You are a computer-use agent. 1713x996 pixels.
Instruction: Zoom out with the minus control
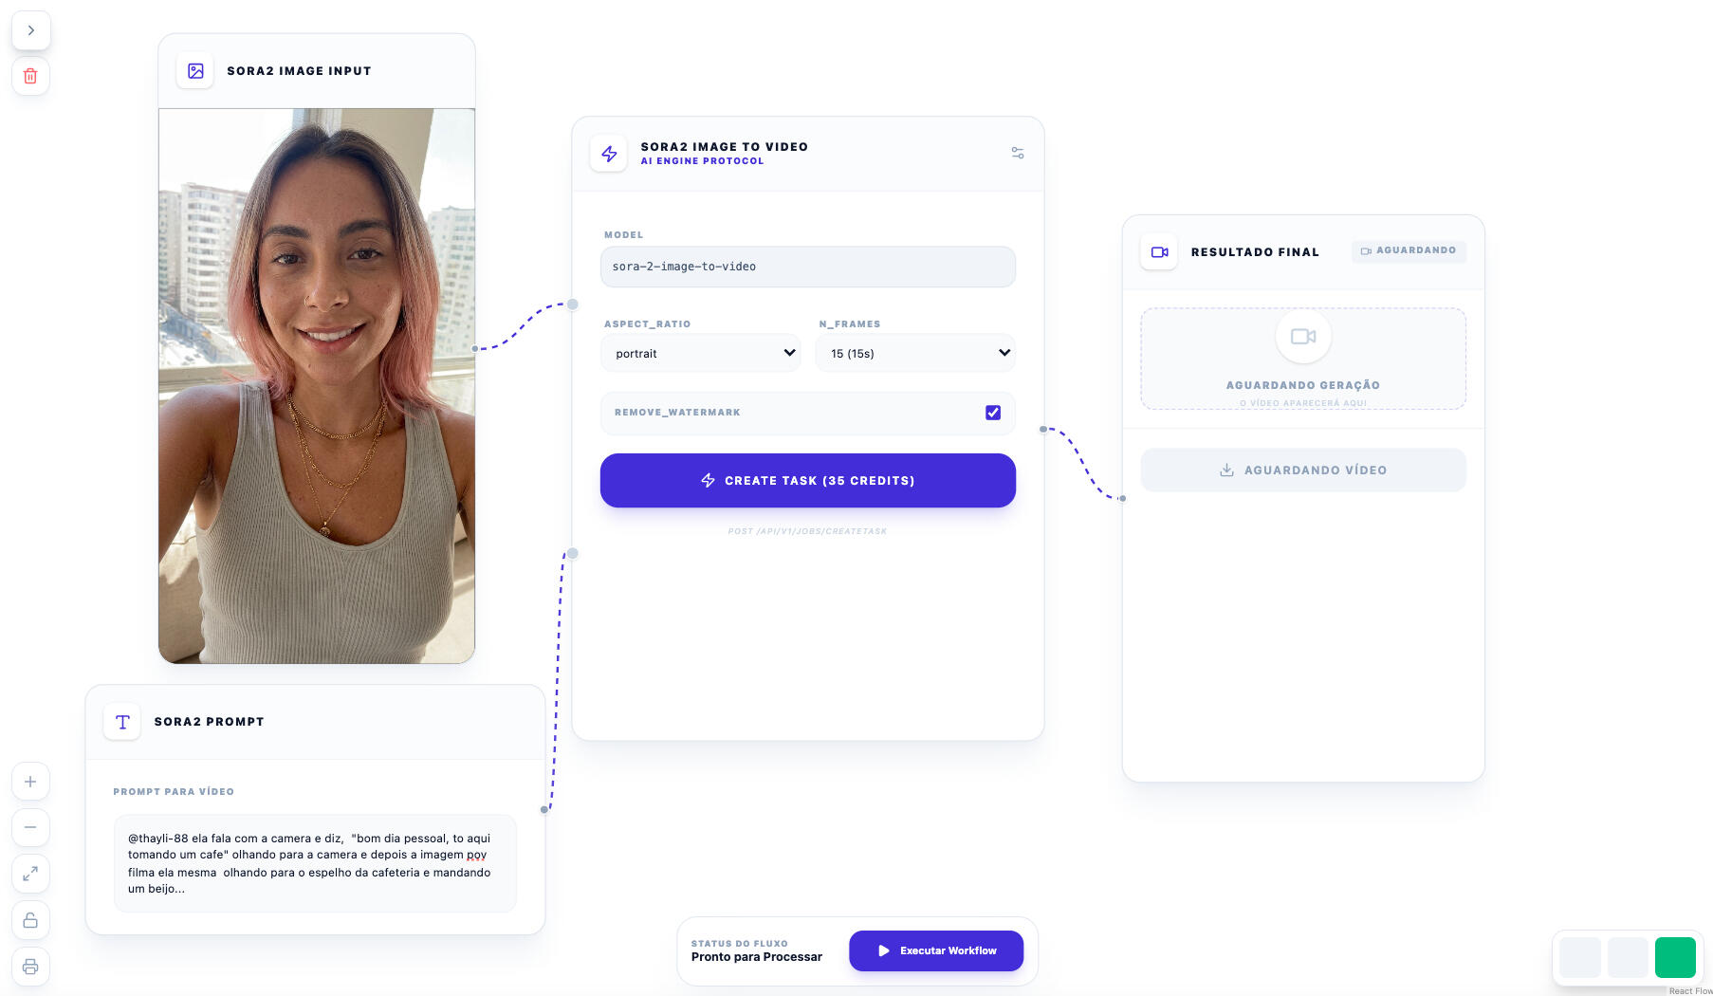click(30, 827)
